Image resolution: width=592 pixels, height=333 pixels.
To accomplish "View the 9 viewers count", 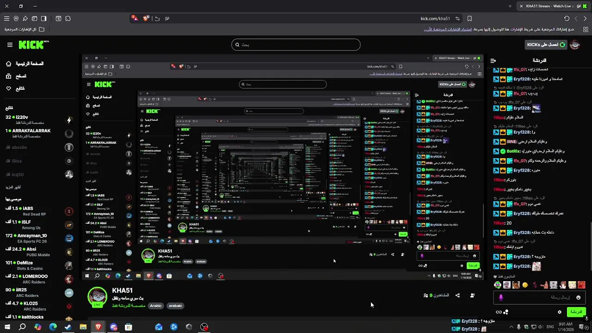I will point(436,295).
